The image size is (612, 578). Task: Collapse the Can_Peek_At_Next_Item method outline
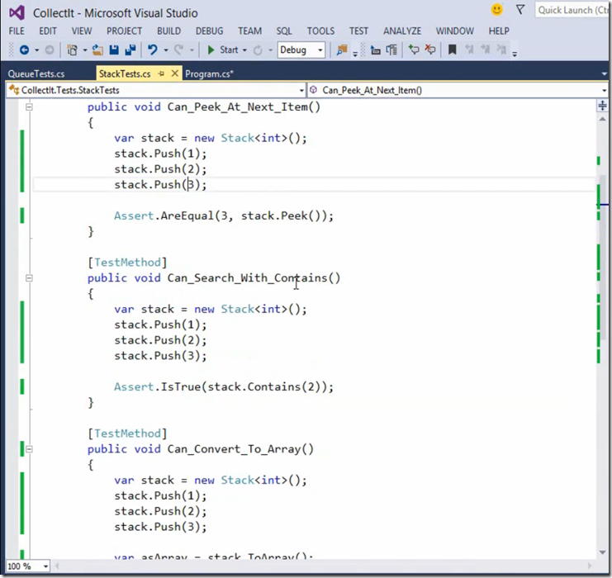[29, 107]
